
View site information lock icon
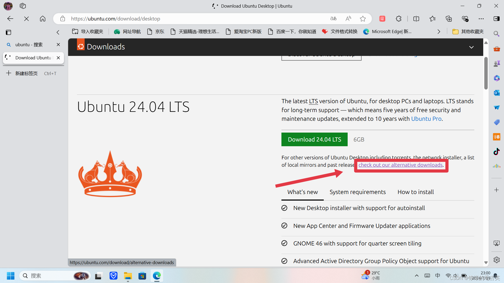tap(63, 19)
